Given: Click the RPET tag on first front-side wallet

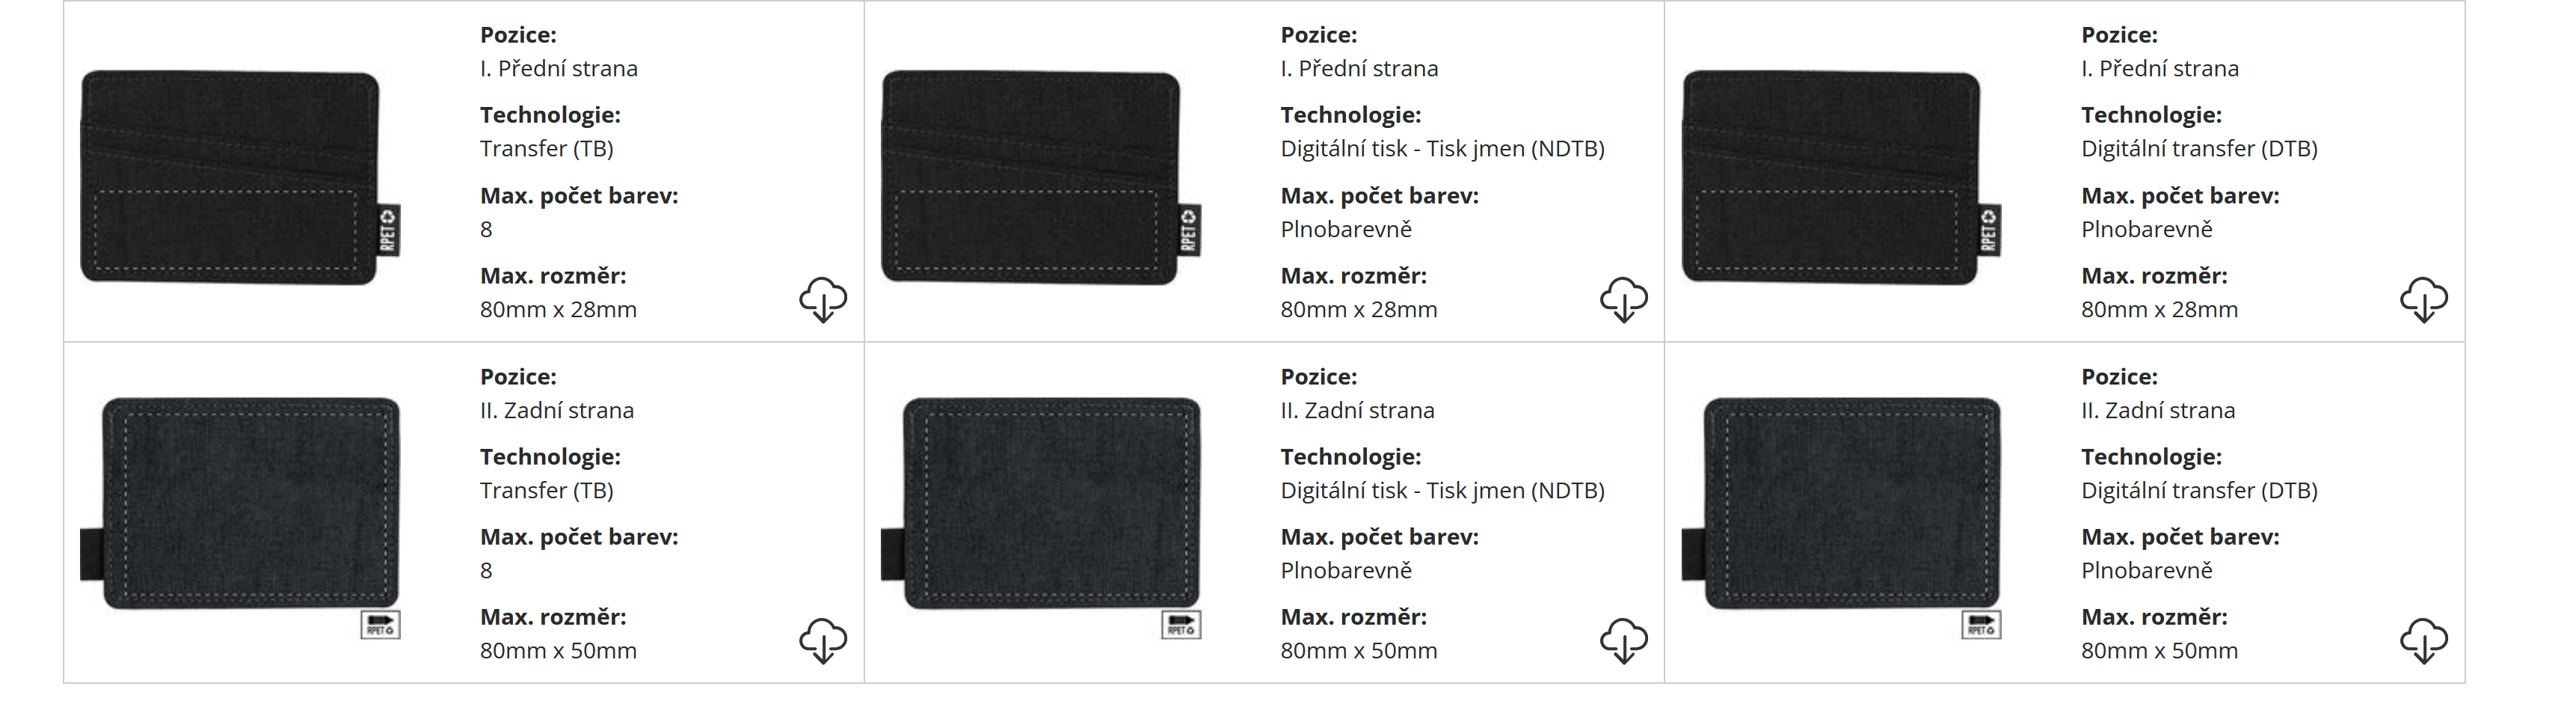Looking at the screenshot, I should click(x=388, y=230).
